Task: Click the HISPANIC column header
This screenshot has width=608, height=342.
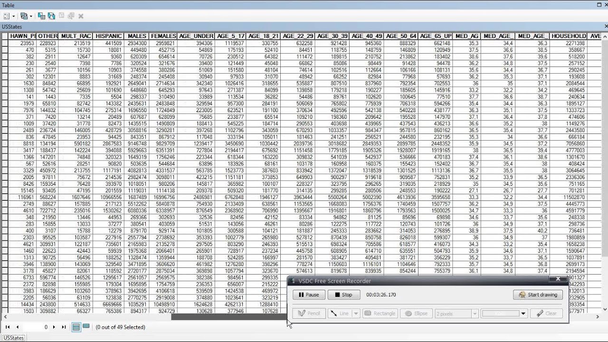Action: (x=109, y=36)
